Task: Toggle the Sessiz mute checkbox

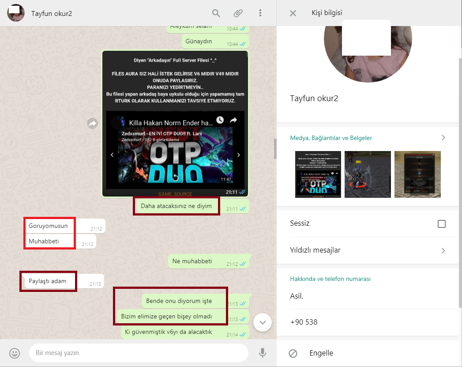Action: click(441, 224)
